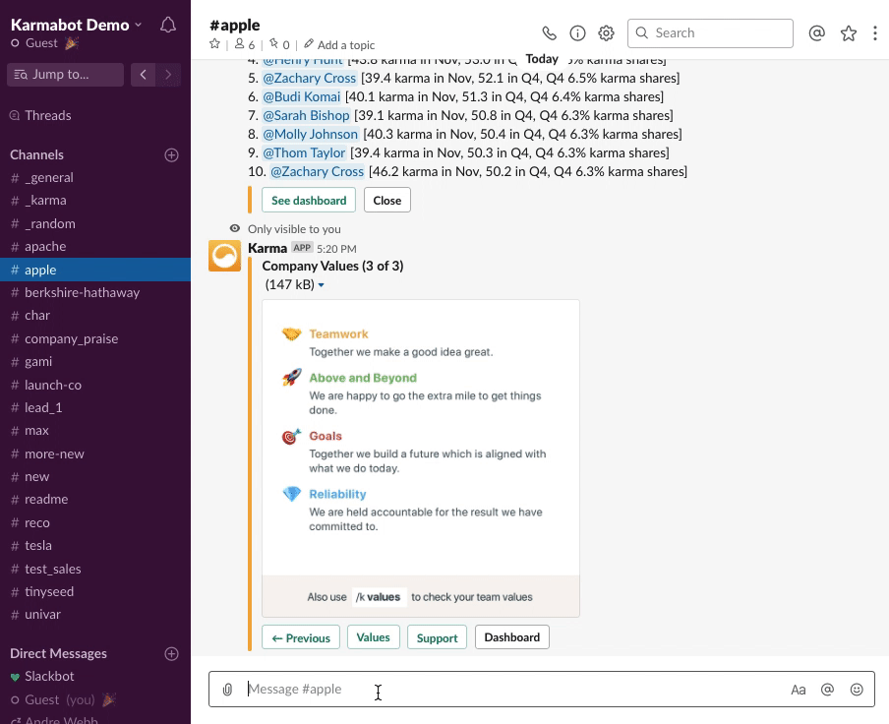Focus the Search field

(710, 32)
